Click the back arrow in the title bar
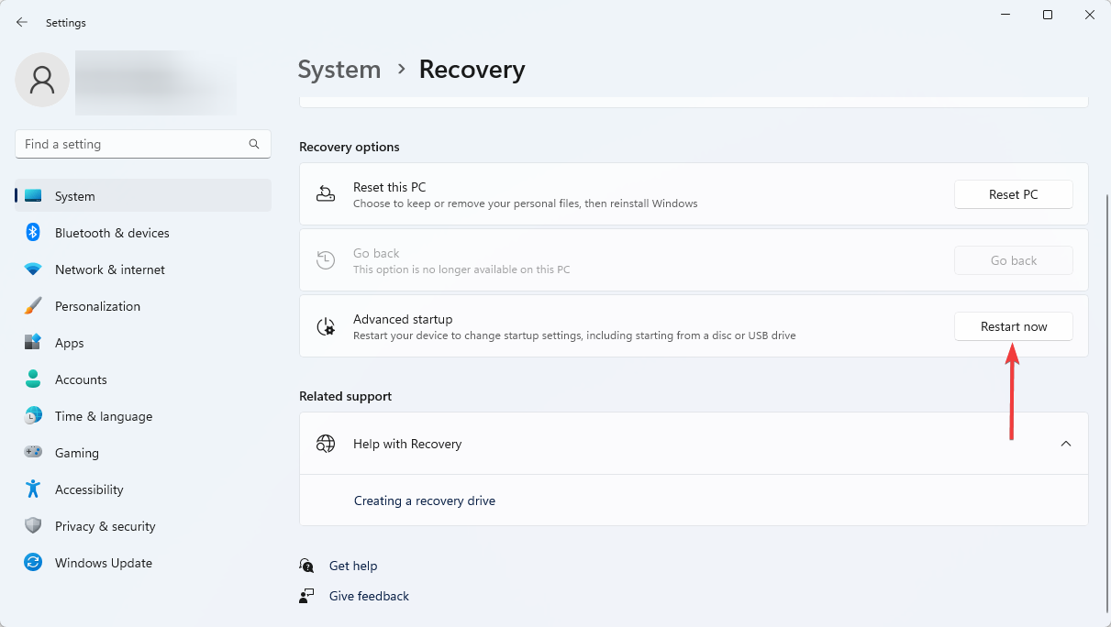This screenshot has width=1111, height=627. click(22, 22)
